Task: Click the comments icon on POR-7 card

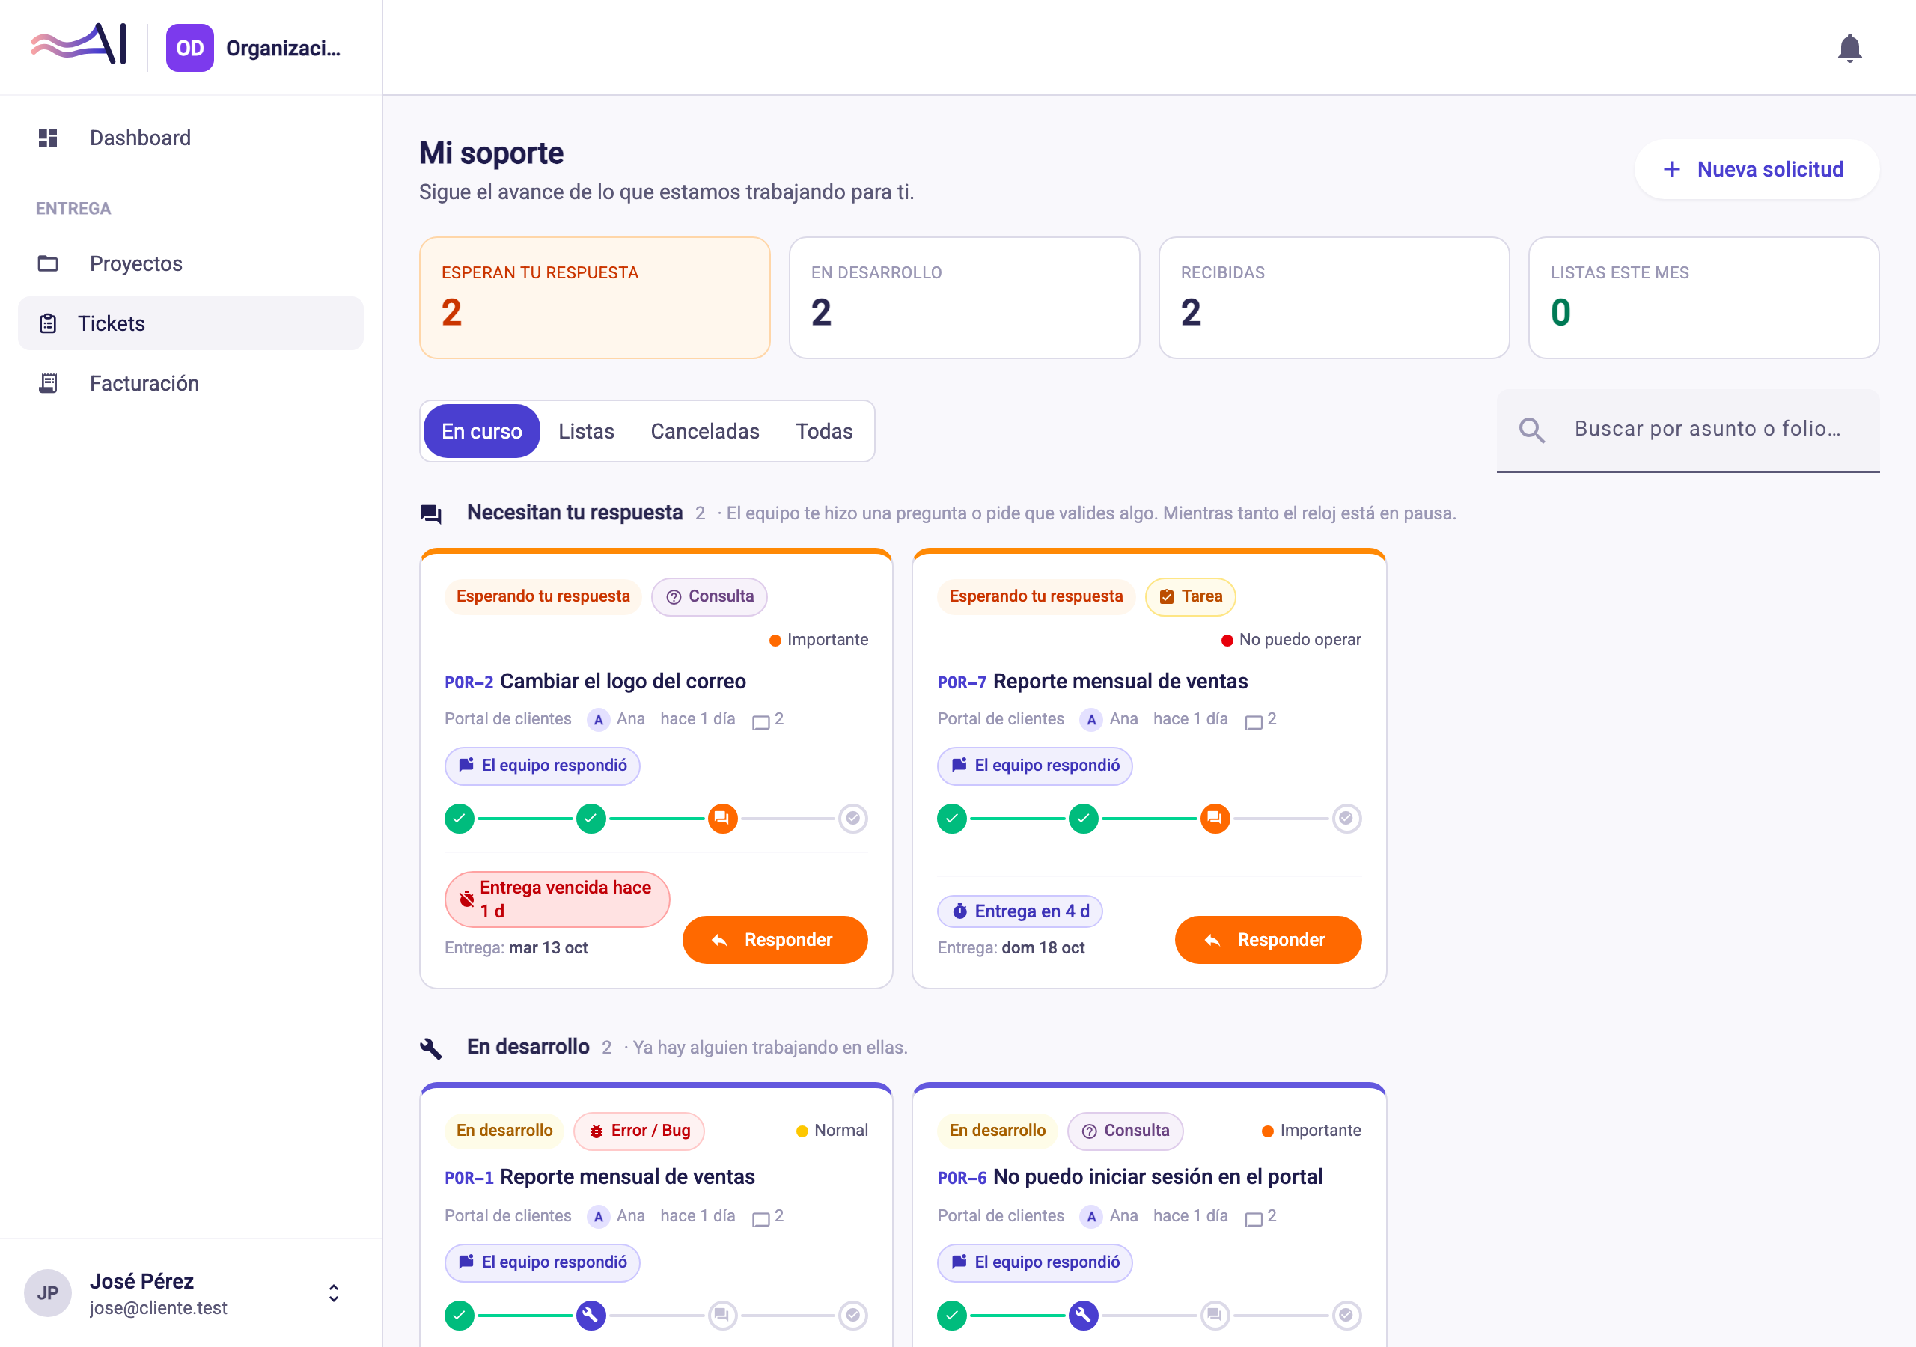Action: pos(1254,721)
